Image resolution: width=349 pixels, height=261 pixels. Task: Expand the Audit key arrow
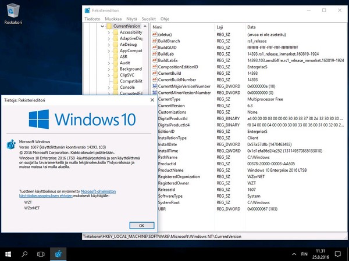point(109,63)
